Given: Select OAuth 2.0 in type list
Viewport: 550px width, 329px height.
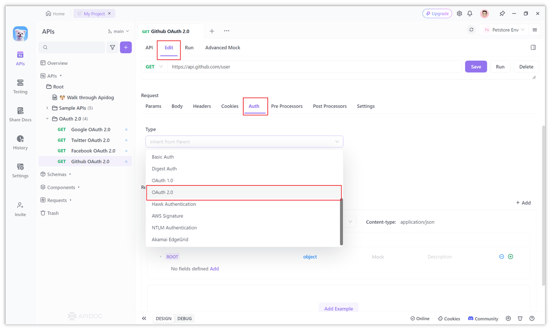Looking at the screenshot, I should [x=244, y=192].
